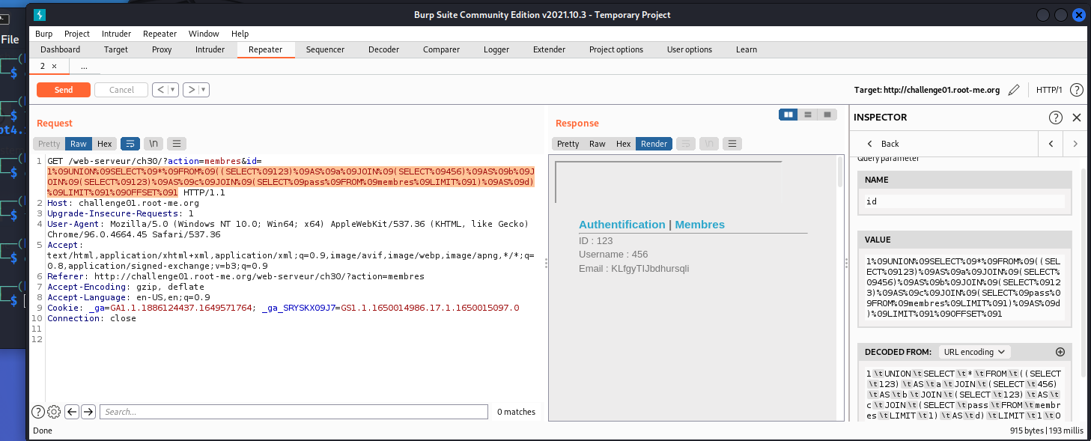
Task: Open request message editor hamburger menu
Action: [177, 144]
